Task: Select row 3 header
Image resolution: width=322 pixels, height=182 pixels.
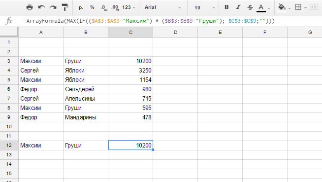Action: pos(9,61)
